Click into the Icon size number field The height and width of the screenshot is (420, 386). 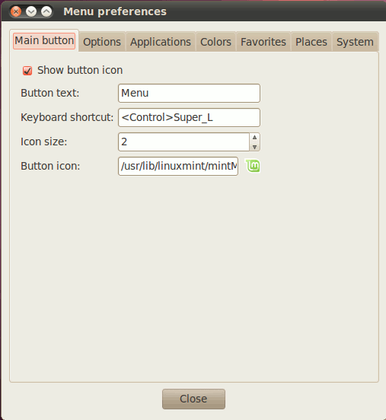click(184, 142)
